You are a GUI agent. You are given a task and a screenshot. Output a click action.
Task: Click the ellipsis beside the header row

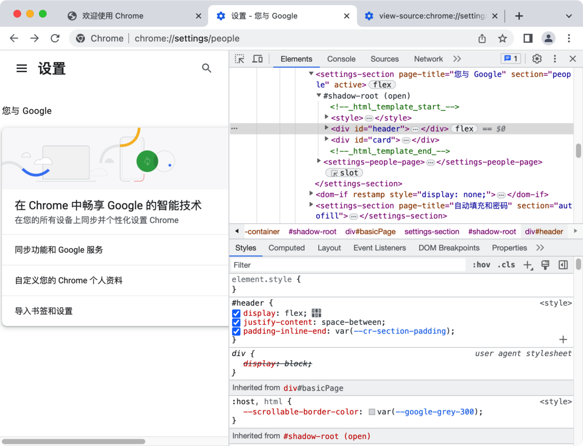coord(235,129)
